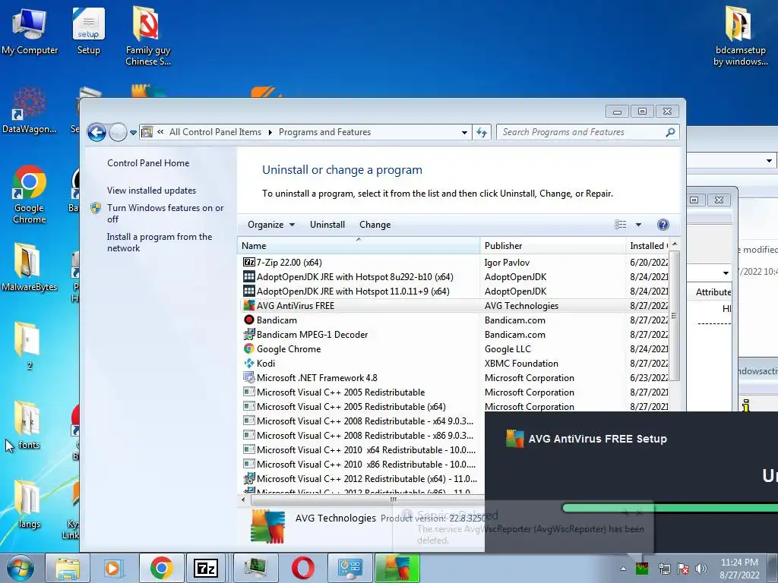The width and height of the screenshot is (778, 583).
Task: Click the refresh button beside the address bar
Action: (x=482, y=132)
